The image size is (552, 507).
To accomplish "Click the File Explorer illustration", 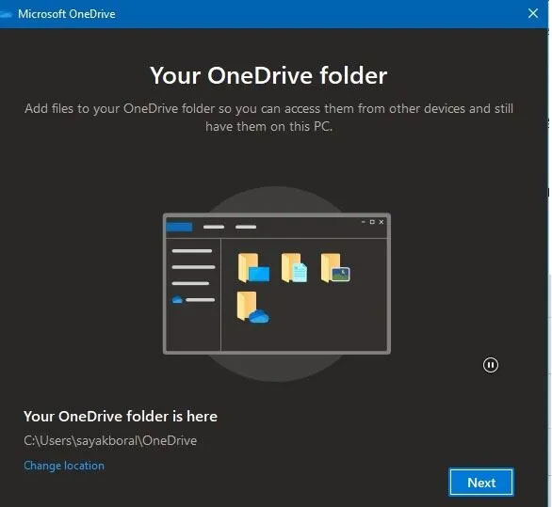I will point(277,283).
